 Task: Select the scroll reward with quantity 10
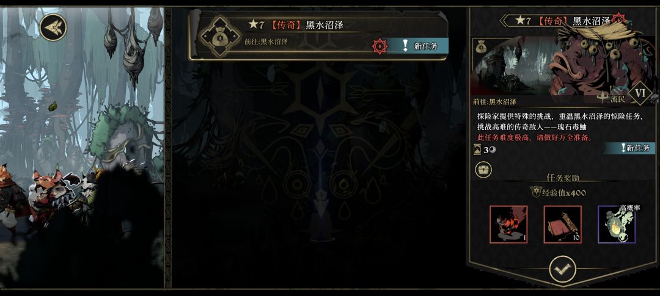(563, 224)
